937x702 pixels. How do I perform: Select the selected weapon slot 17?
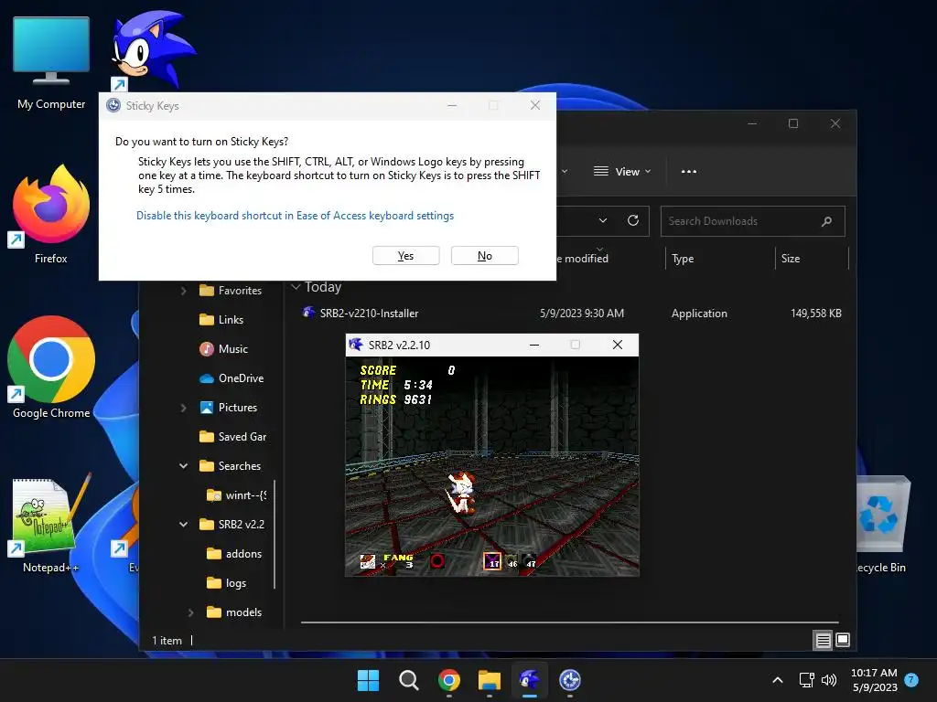click(x=491, y=561)
